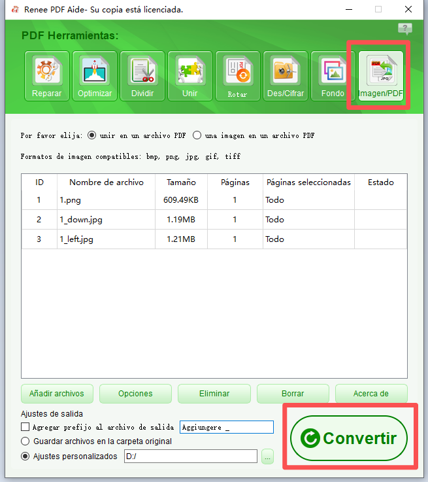Choose 'Guardar archivos en la carpeta original'
Image resolution: width=428 pixels, height=482 pixels.
click(x=26, y=441)
